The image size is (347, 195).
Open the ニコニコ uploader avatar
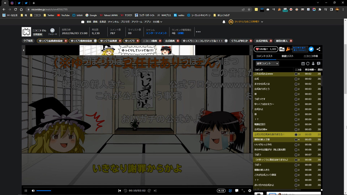click(26, 32)
